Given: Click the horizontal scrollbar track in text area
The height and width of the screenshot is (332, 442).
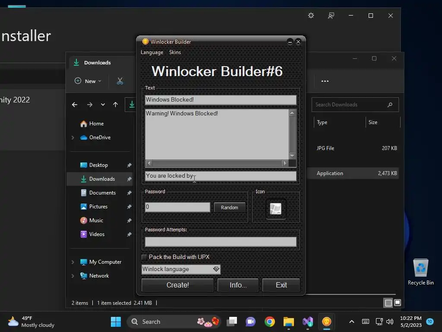Looking at the screenshot, I should (x=217, y=163).
